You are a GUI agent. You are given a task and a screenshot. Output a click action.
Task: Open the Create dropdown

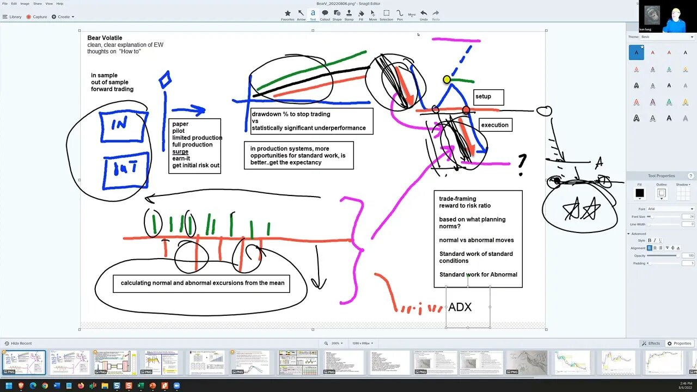pyautogui.click(x=63, y=17)
